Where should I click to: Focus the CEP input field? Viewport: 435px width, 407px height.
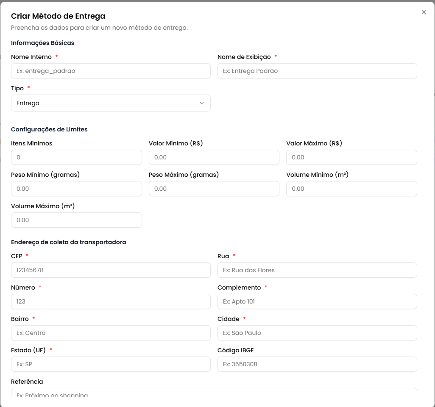110,270
